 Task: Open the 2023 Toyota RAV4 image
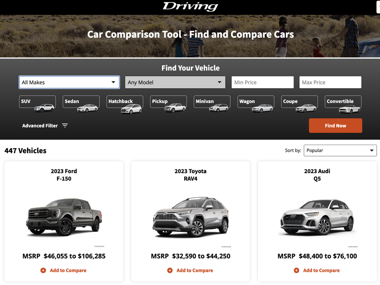(x=190, y=217)
